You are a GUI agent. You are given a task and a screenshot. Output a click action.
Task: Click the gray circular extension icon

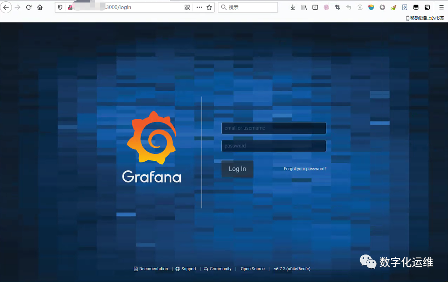382,7
